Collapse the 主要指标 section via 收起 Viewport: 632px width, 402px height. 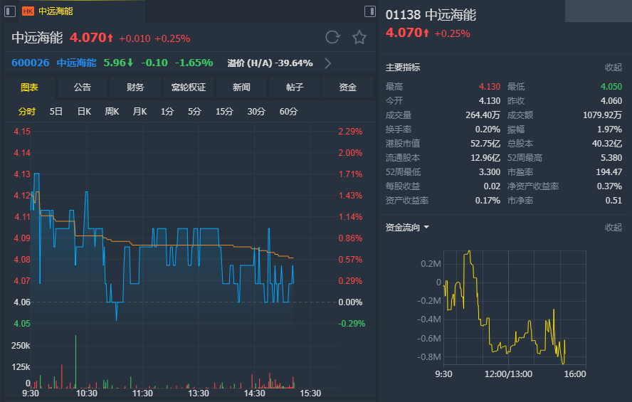613,68
